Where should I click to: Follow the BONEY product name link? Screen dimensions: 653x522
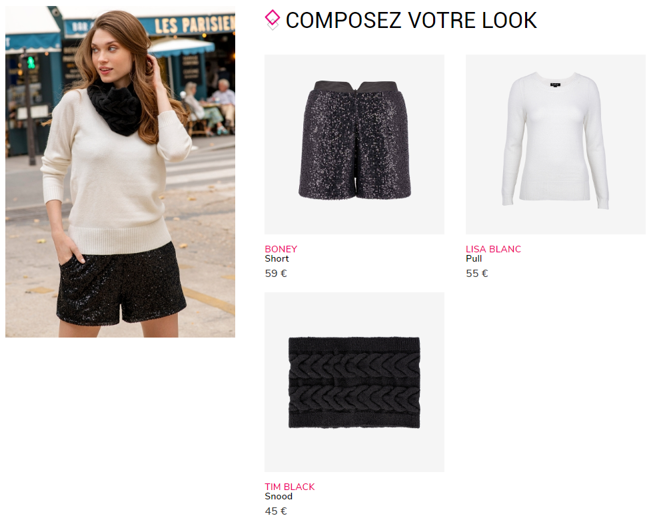pos(281,249)
